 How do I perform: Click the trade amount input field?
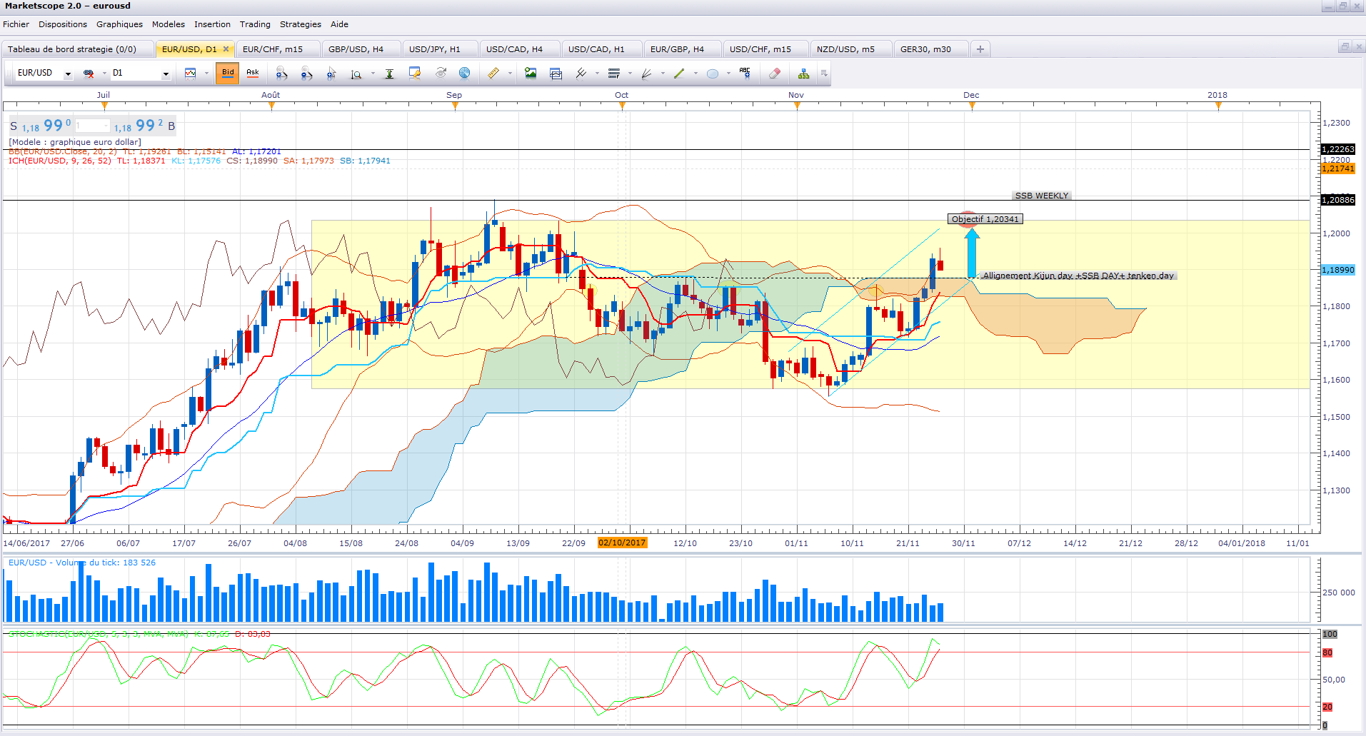tap(92, 126)
